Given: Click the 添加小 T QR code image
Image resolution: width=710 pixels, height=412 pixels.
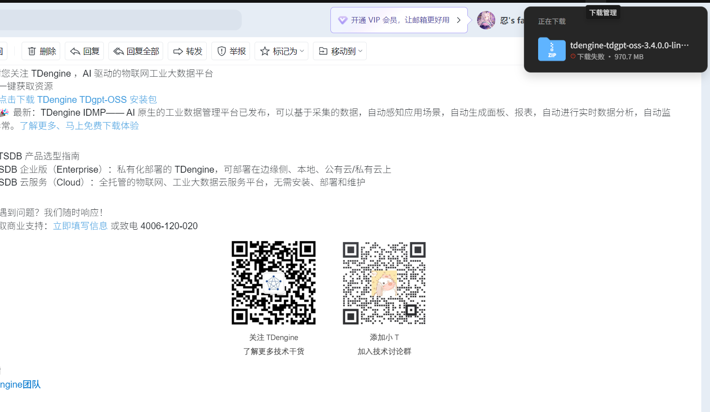Looking at the screenshot, I should (x=384, y=283).
